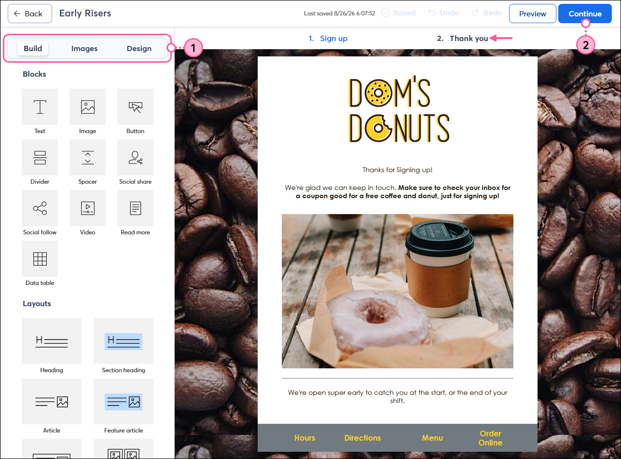The width and height of the screenshot is (621, 459).
Task: Select the 'open super early' text block
Action: pyautogui.click(x=398, y=396)
